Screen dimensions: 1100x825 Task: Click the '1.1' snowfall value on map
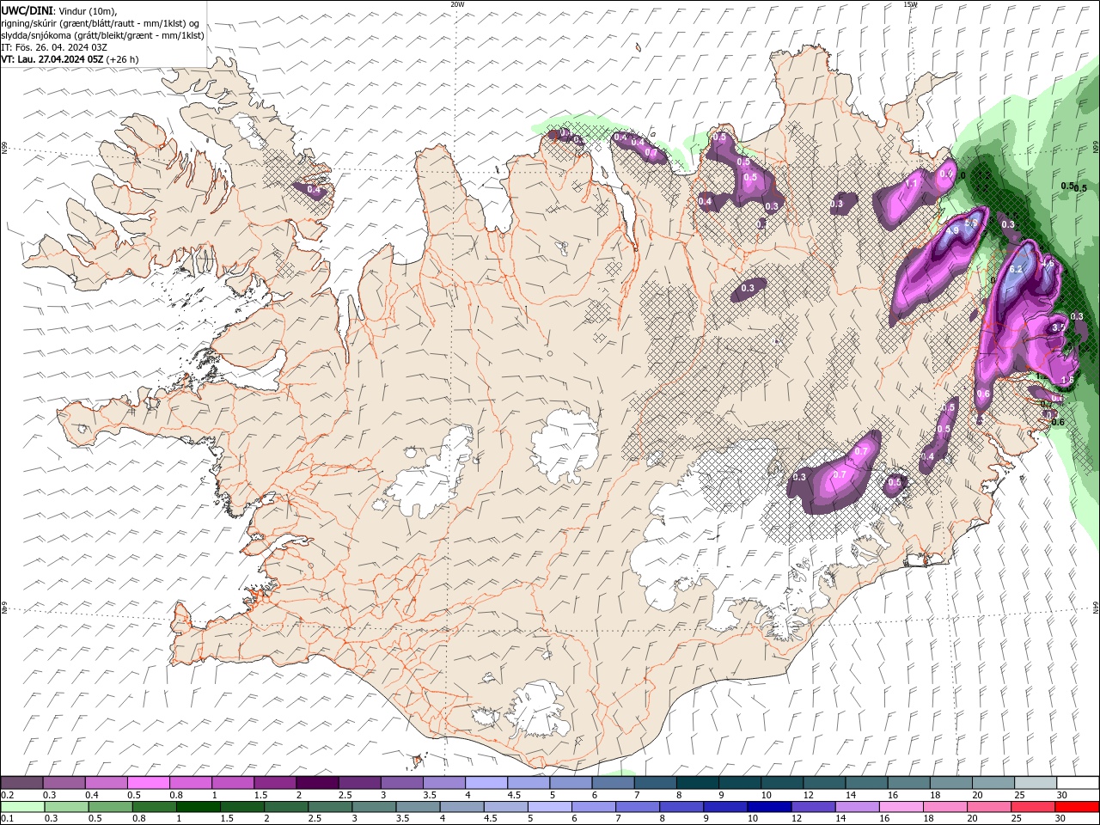pyautogui.click(x=911, y=183)
